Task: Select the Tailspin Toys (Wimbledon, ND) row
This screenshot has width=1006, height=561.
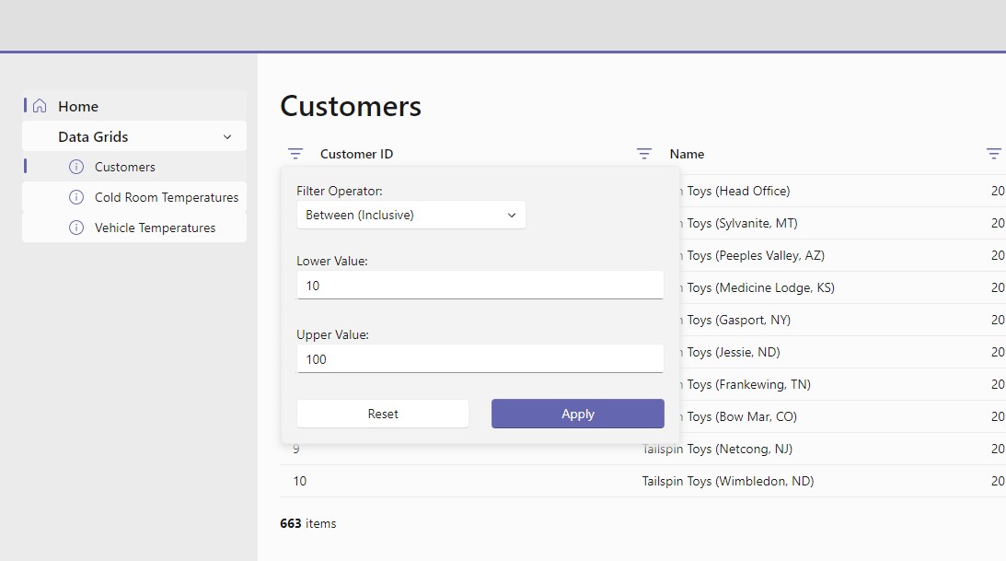Action: [x=727, y=481]
